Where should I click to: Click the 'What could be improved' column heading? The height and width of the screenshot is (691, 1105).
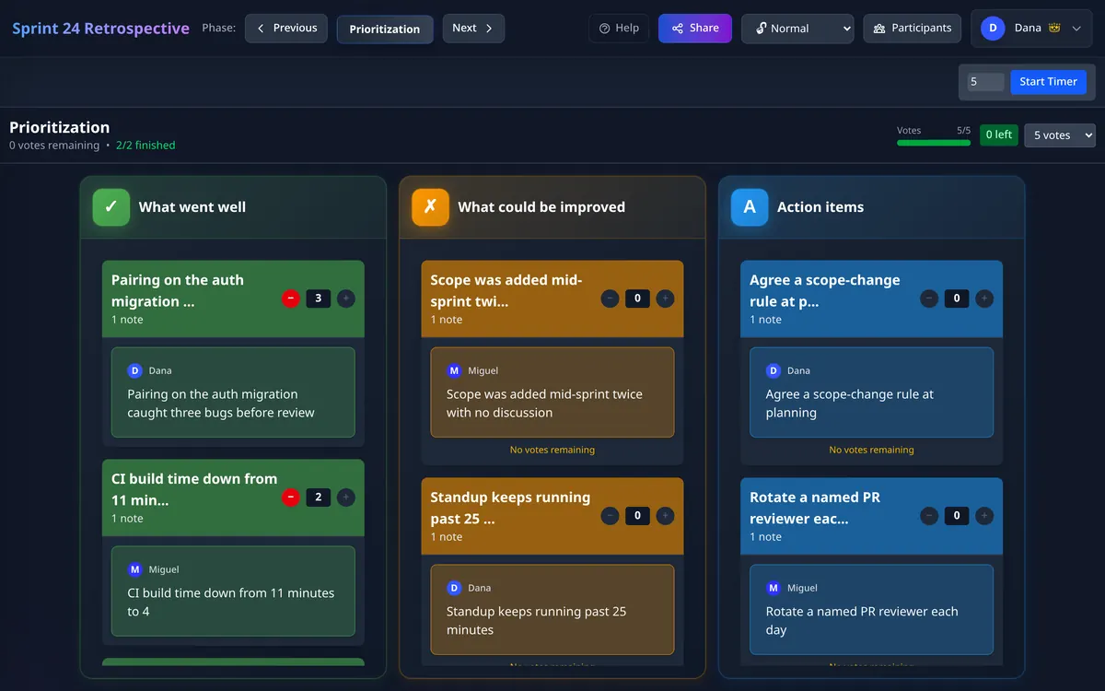541,207
